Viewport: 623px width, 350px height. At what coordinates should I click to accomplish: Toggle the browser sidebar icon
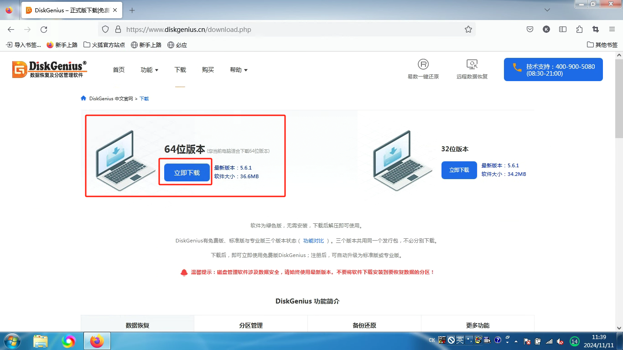coord(563,29)
